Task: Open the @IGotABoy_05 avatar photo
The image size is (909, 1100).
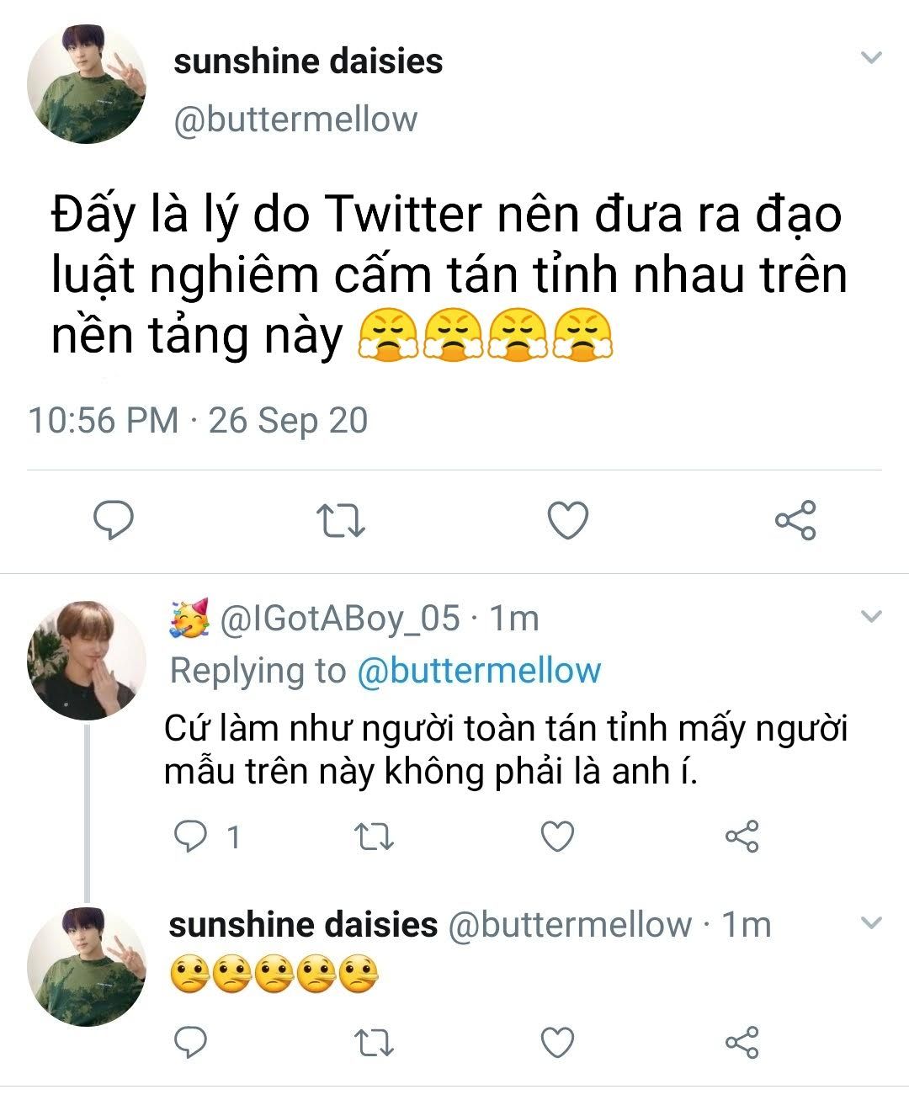Action: pyautogui.click(x=86, y=661)
